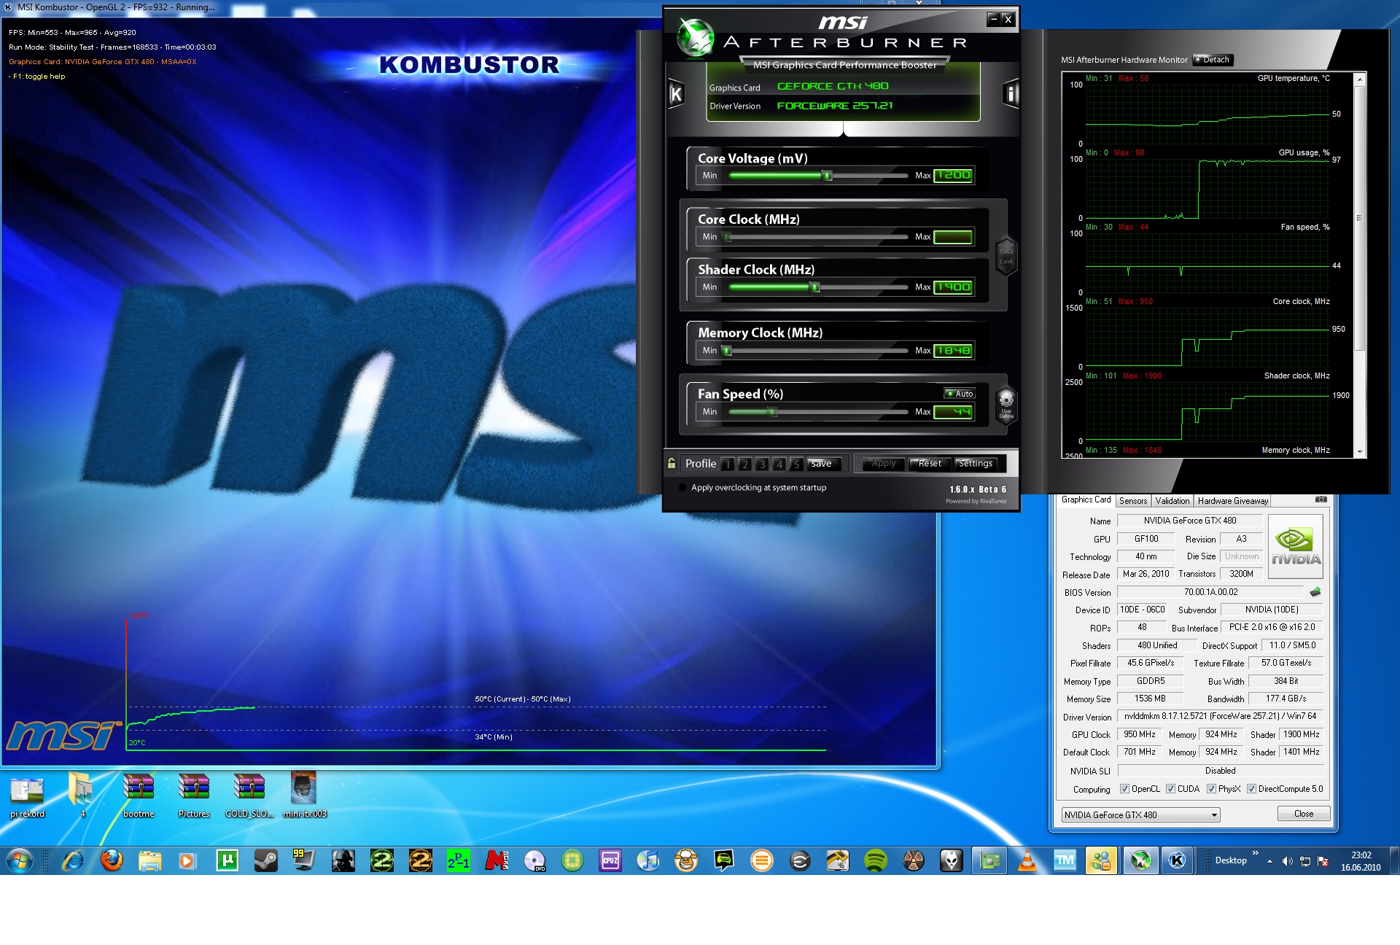
Task: Click the Memory Clock value field 1848
Action: point(953,351)
